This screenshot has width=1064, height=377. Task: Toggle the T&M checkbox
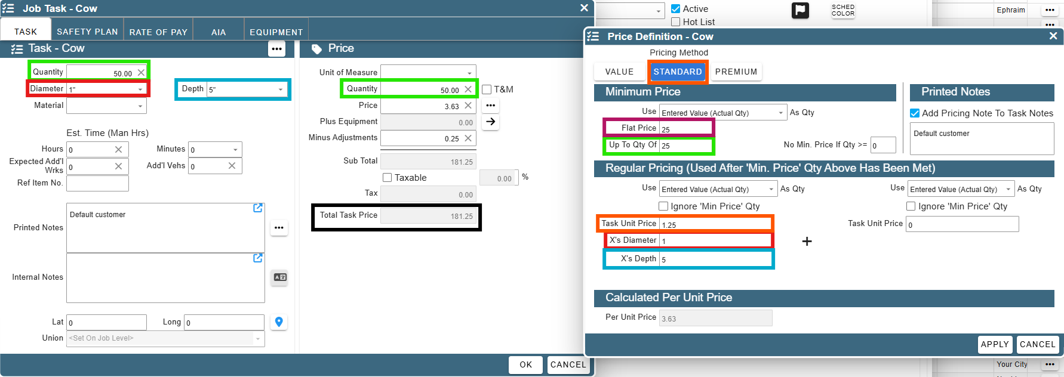(487, 89)
